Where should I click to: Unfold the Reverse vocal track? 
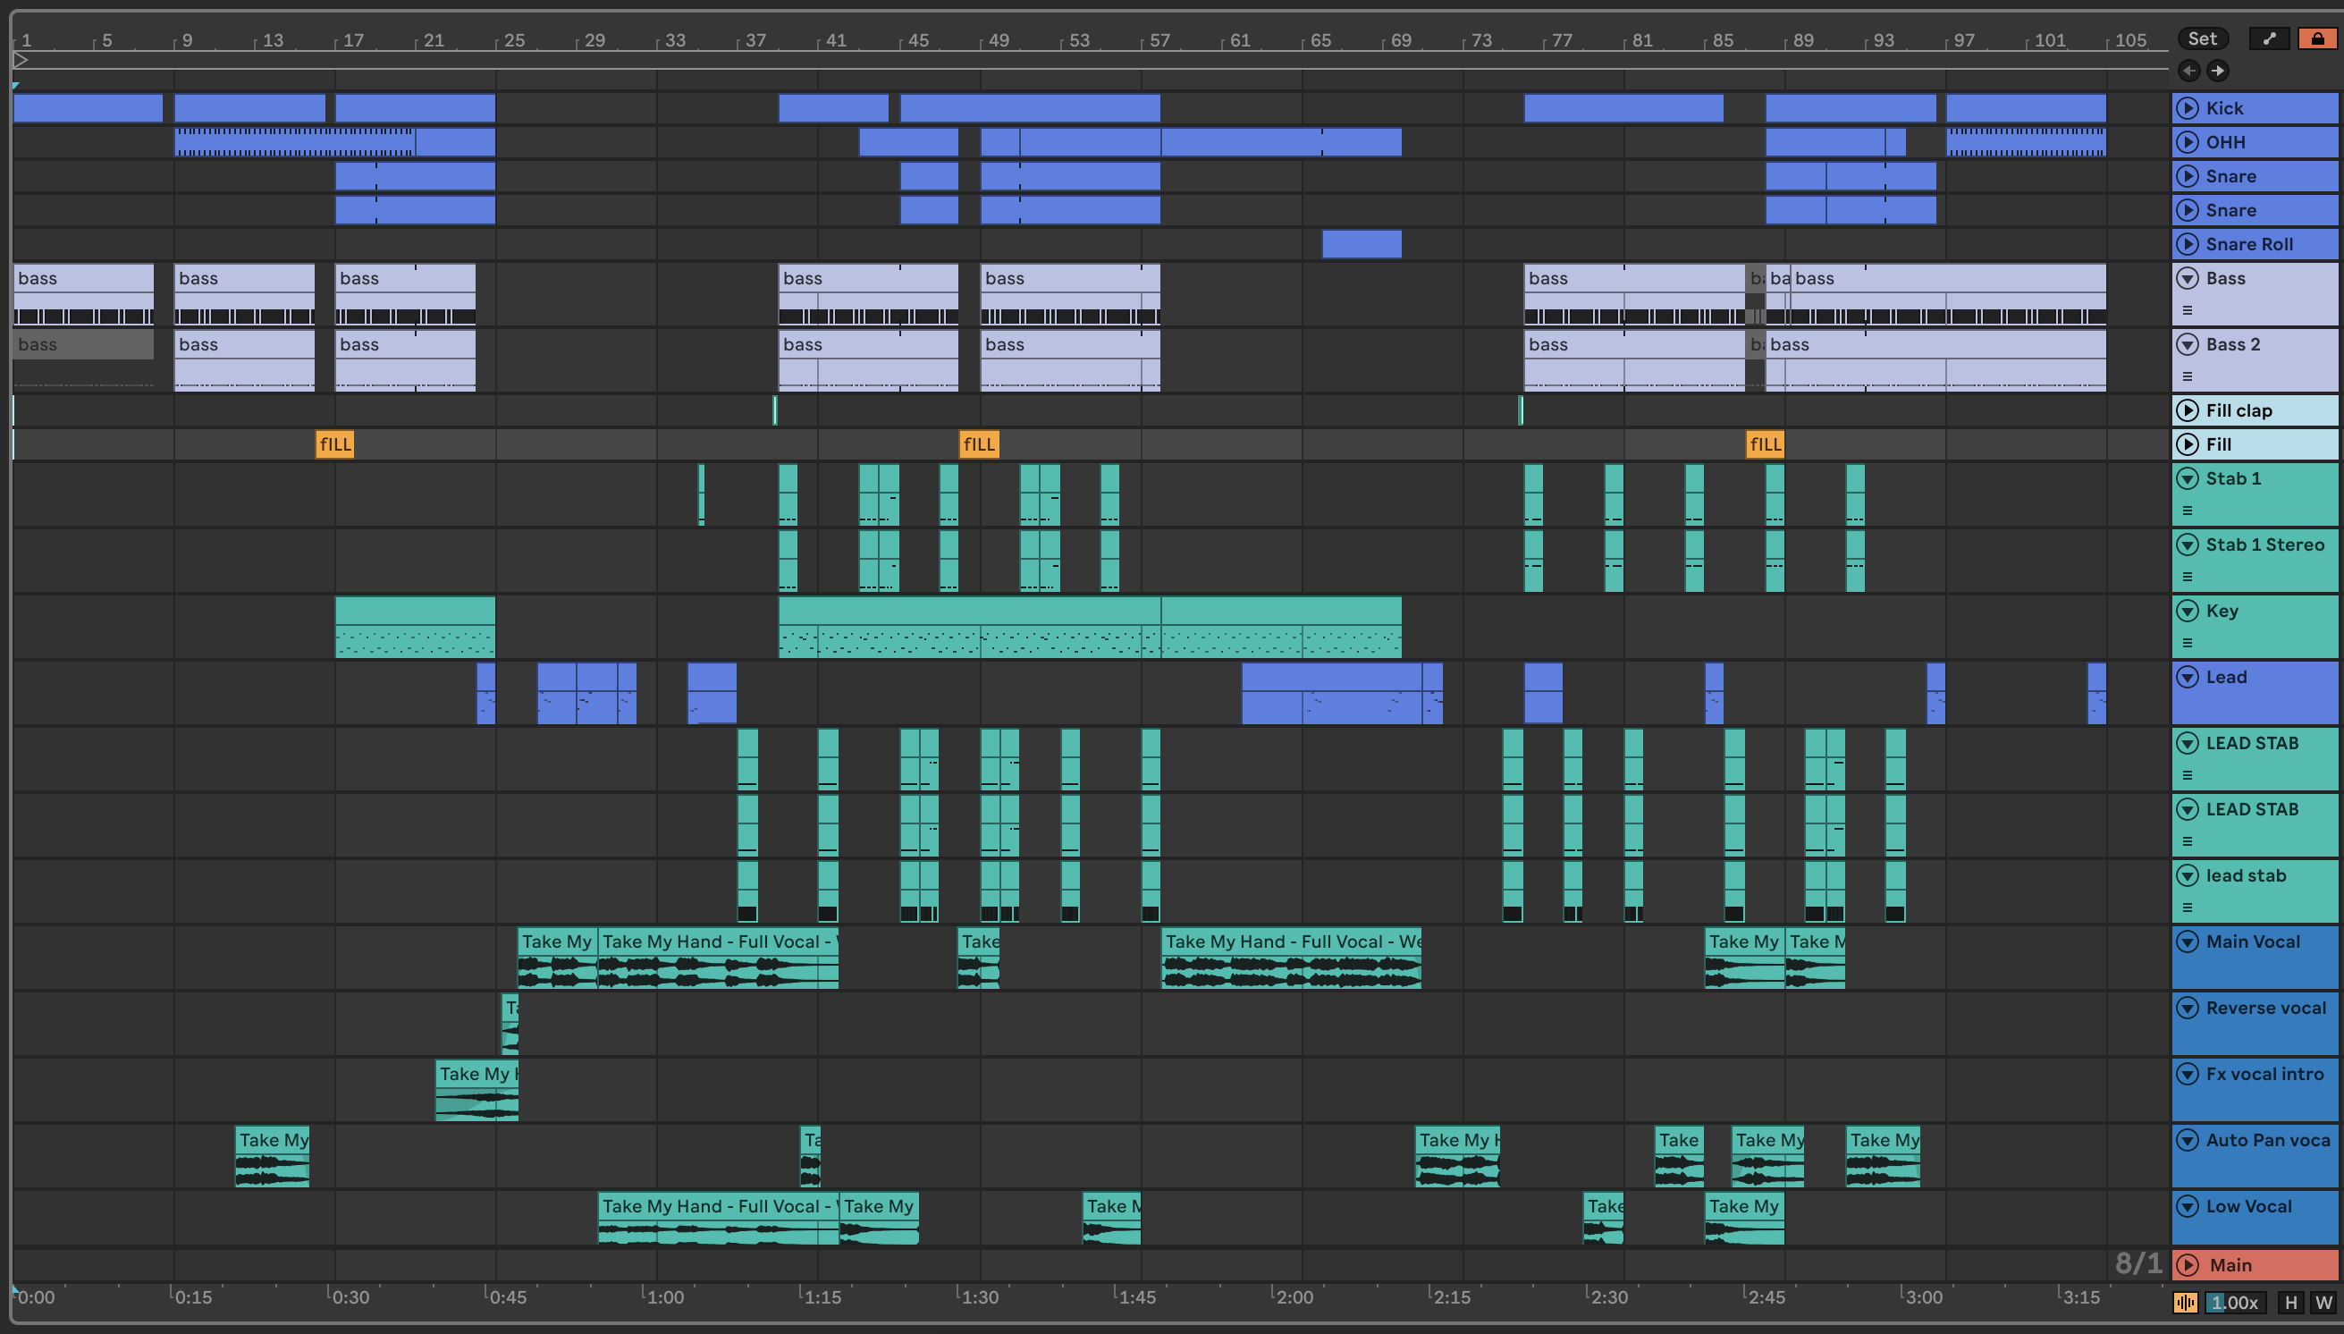2188,1007
